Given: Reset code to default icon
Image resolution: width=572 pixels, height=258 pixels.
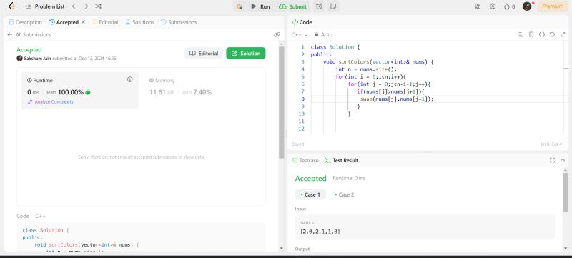Looking at the screenshot, I should (552, 34).
